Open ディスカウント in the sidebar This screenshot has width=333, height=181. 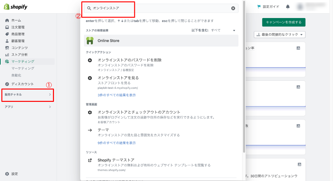23,84
